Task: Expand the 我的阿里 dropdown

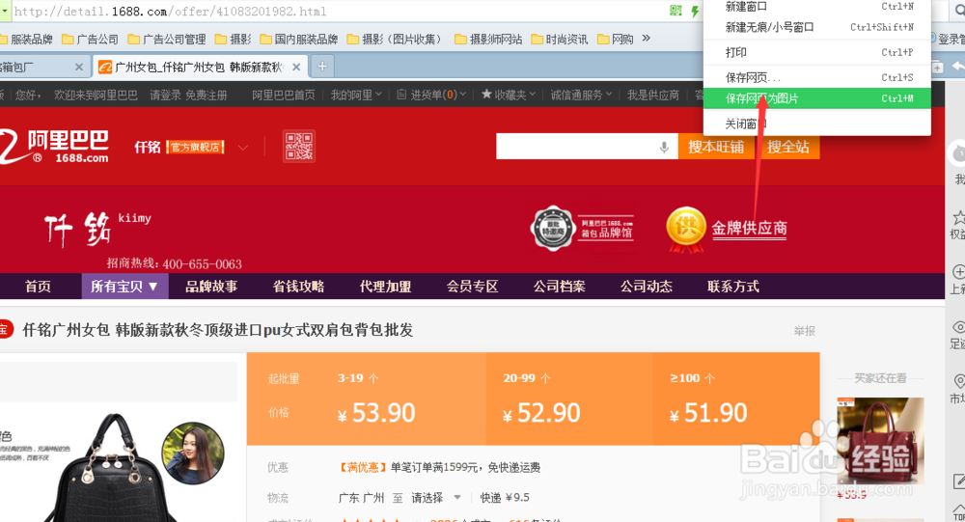Action: click(x=356, y=95)
